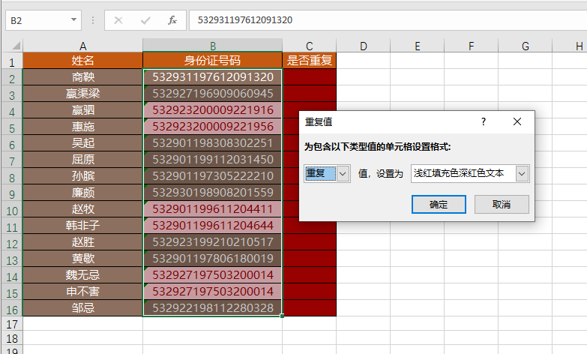
Task: Select column D header
Action: (363, 46)
